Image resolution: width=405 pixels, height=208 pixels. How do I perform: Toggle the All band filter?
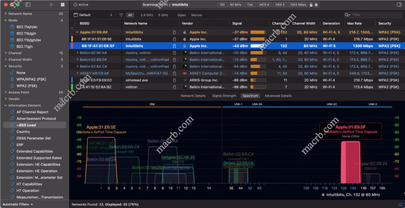(x=130, y=15)
